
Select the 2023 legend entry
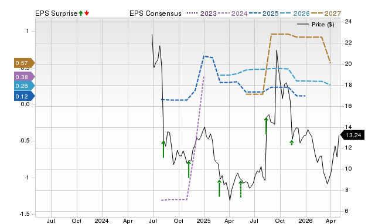202,13
